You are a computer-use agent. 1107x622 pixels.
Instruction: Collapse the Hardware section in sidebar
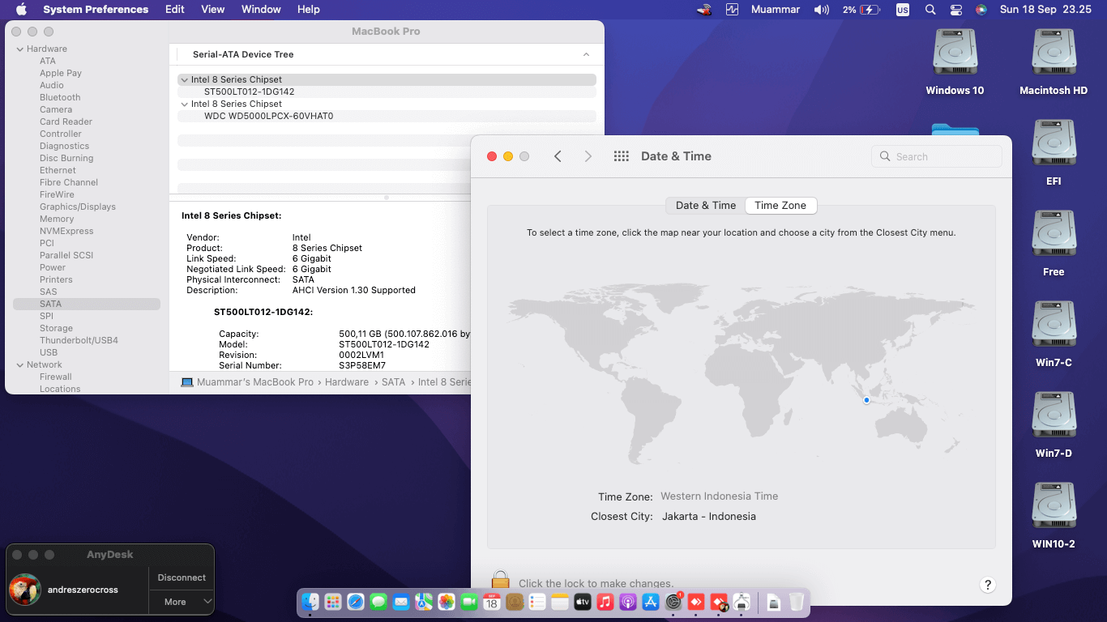click(x=20, y=49)
